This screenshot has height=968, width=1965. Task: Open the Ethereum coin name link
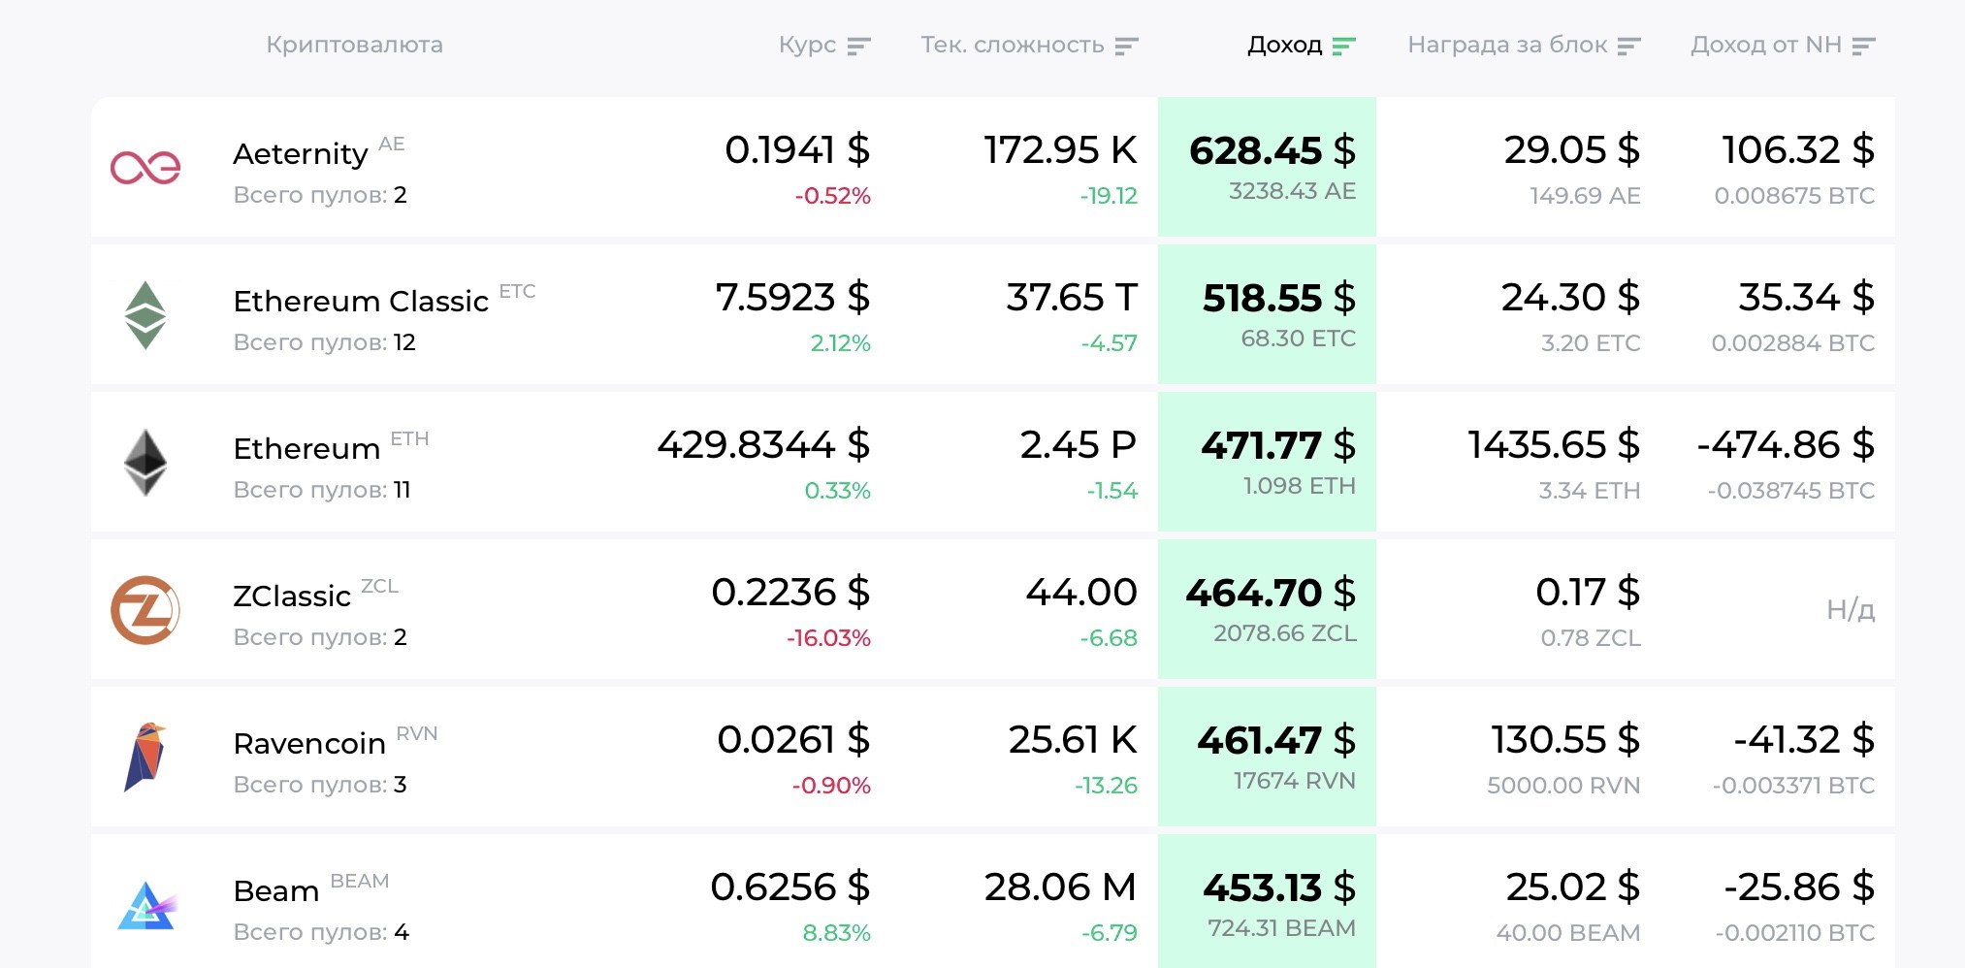[306, 448]
